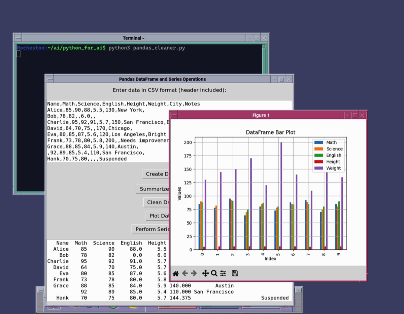
Task: Open the Pandas window menu button
Action: coord(50,80)
